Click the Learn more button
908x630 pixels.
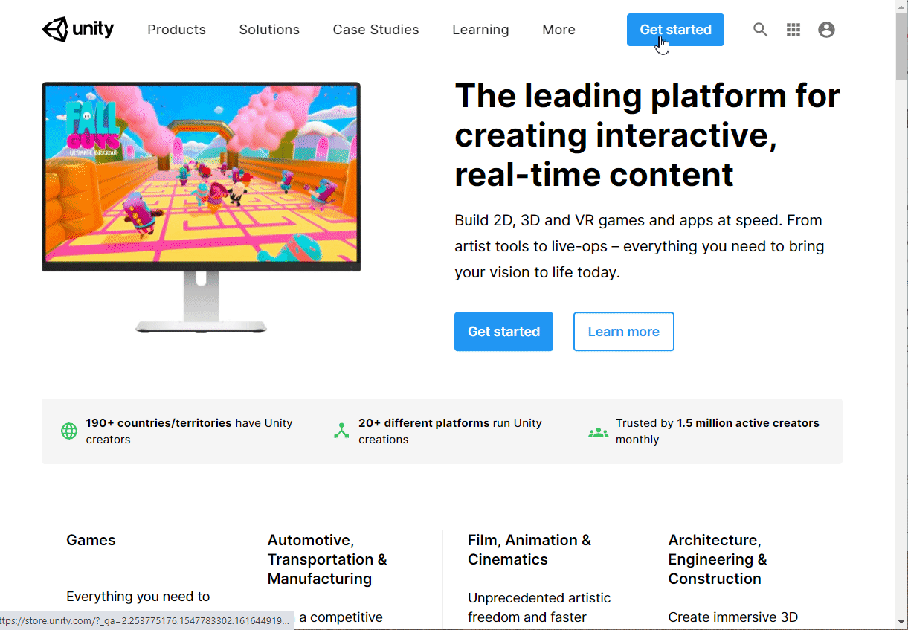tap(623, 332)
